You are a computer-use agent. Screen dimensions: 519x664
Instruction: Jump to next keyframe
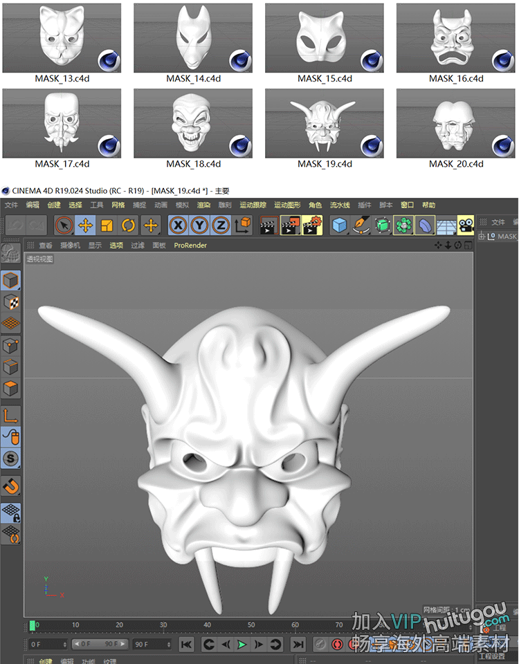[275, 645]
